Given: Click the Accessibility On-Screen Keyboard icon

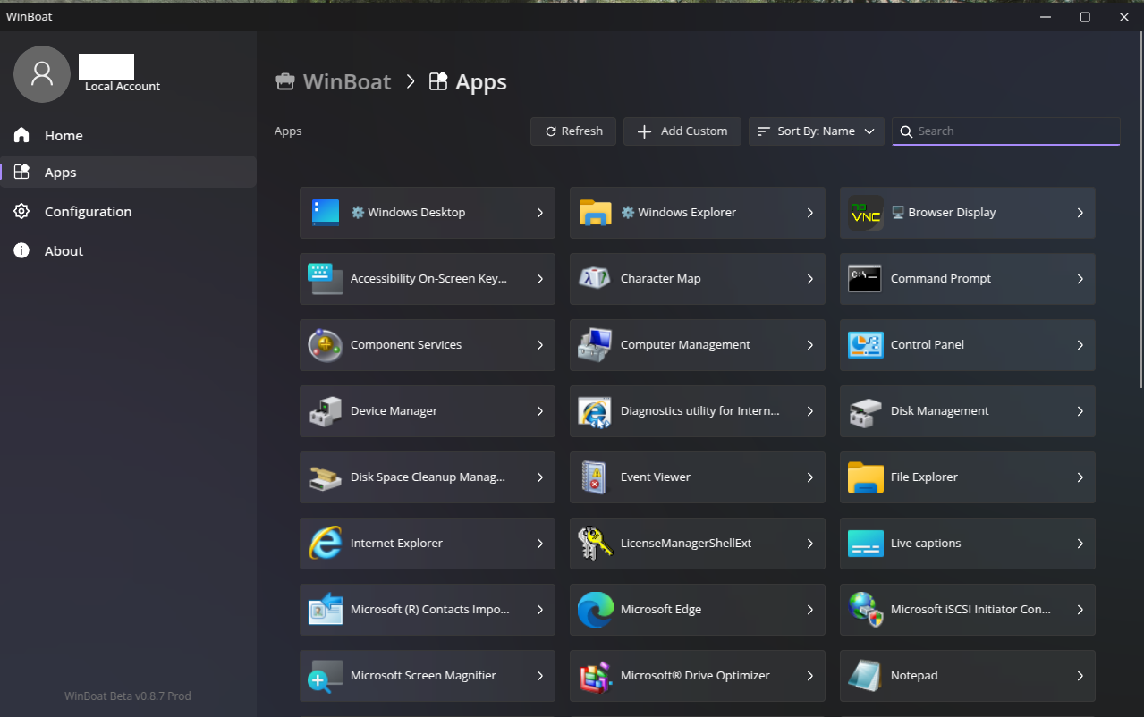Looking at the screenshot, I should point(326,279).
